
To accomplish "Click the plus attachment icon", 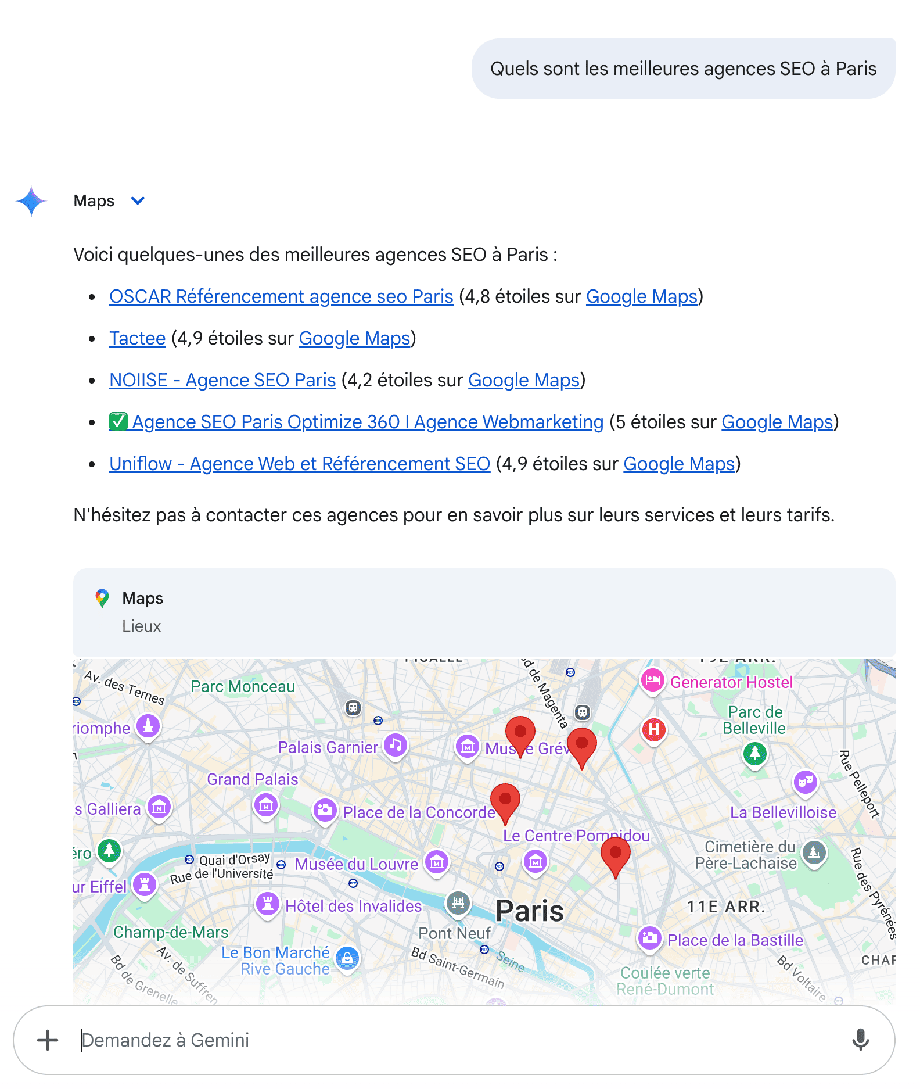I will pos(48,1040).
